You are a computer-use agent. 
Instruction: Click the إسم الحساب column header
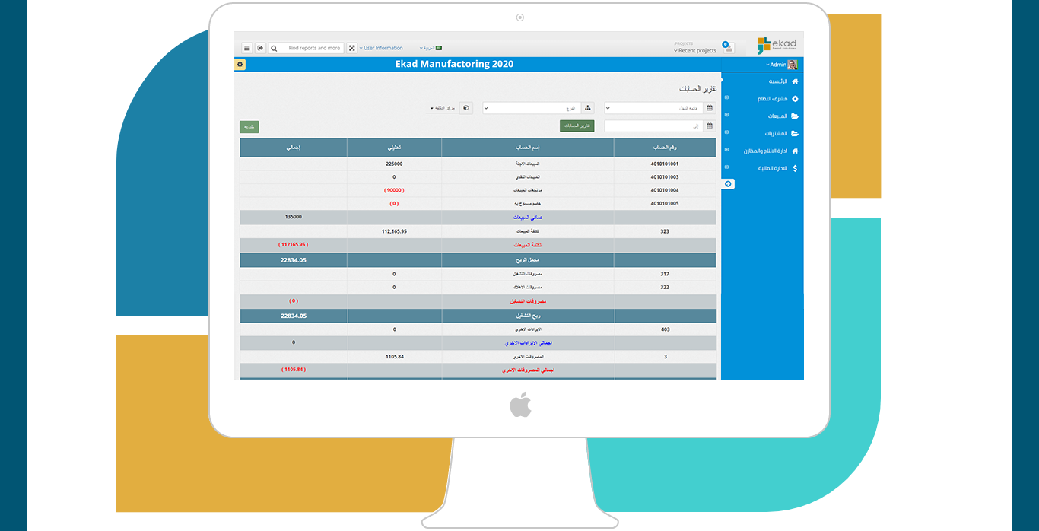528,147
